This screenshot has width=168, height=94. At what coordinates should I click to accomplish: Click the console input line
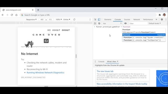[x=130, y=27]
